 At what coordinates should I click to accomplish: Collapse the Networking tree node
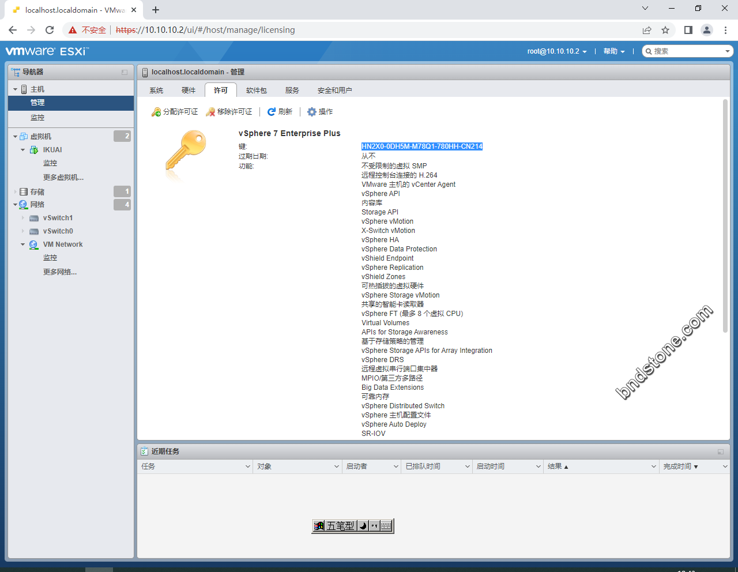click(16, 205)
